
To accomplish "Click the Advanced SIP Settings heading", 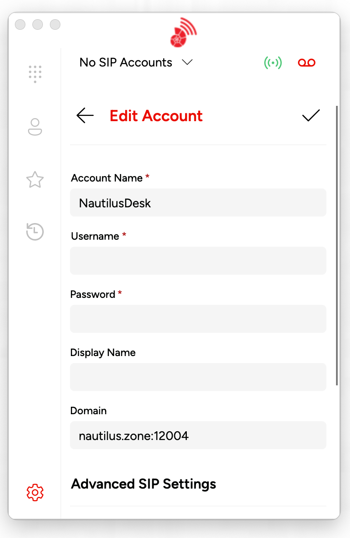I will (143, 484).
